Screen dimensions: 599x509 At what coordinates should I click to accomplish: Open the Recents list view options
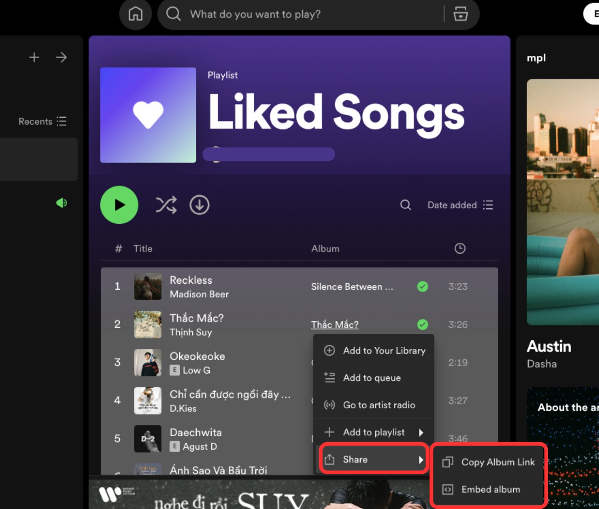(x=42, y=121)
